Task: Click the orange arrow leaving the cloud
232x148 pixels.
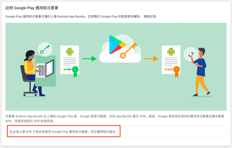Action: (x=151, y=59)
